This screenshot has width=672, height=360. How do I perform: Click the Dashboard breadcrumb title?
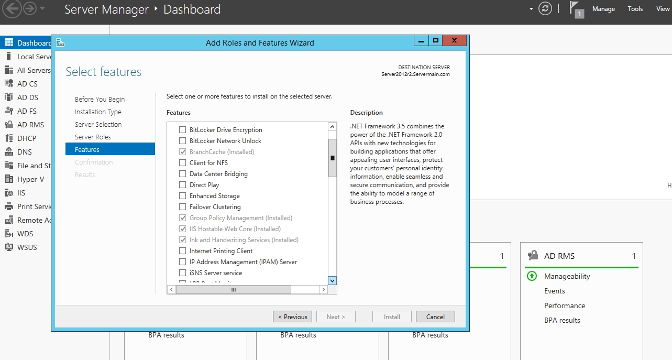click(192, 9)
